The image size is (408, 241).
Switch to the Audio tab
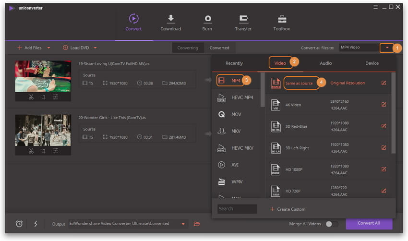click(x=326, y=63)
